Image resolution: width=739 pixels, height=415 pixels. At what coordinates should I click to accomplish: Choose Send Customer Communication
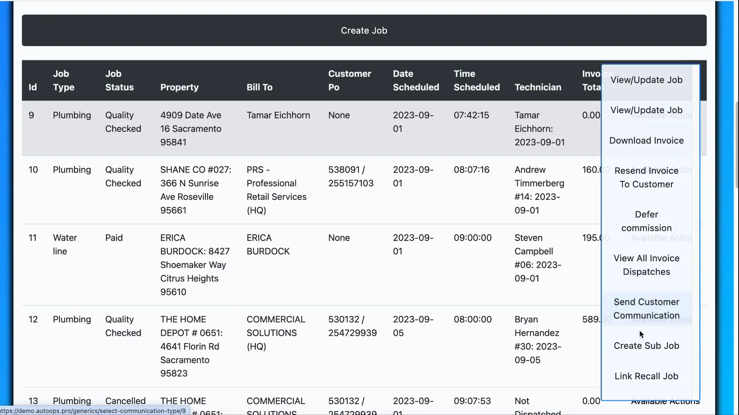646,309
